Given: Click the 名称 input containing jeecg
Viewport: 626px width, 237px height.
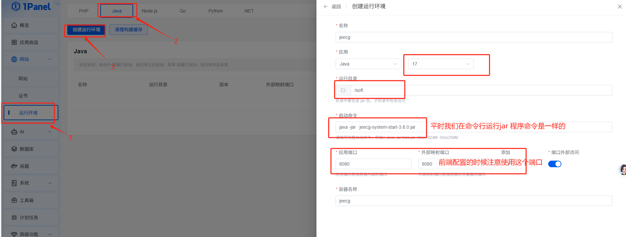Looking at the screenshot, I should coord(474,37).
